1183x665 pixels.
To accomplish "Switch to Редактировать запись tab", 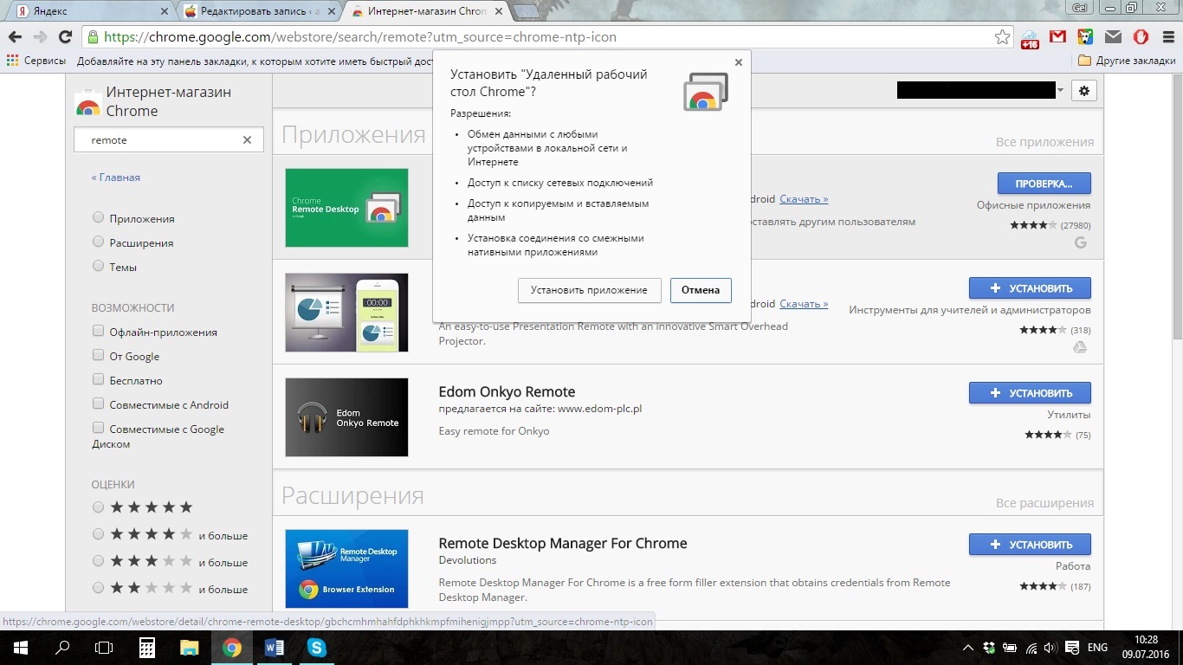I will [260, 11].
